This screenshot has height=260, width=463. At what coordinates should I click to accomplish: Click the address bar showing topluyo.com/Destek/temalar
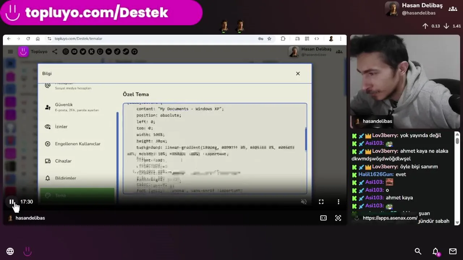point(78,39)
